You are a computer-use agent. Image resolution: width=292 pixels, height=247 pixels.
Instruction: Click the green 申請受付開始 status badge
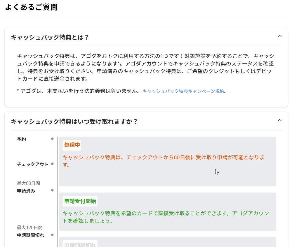pos(80,201)
